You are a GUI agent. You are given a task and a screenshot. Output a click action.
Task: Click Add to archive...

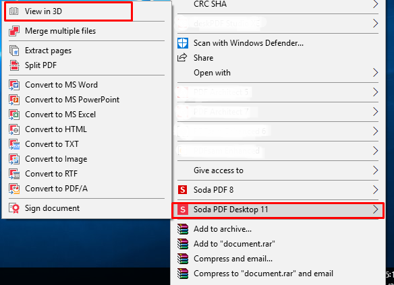[278, 229]
